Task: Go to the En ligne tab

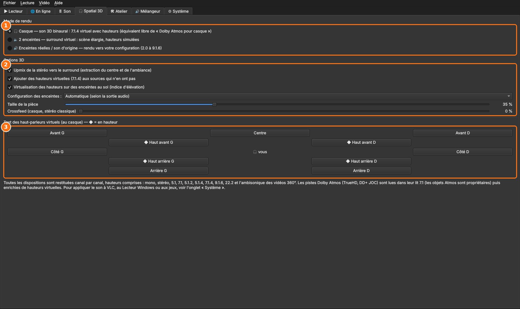Action: 41,11
